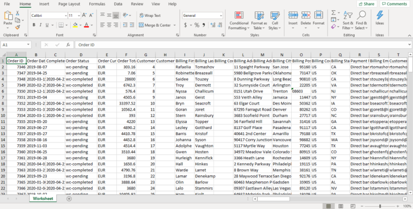413x209 pixels.
Task: Click the AutoSum sigma icon
Action: pos(334,12)
